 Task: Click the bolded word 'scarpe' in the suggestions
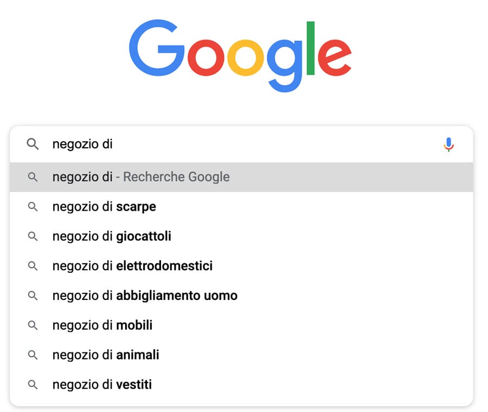pyautogui.click(x=136, y=206)
